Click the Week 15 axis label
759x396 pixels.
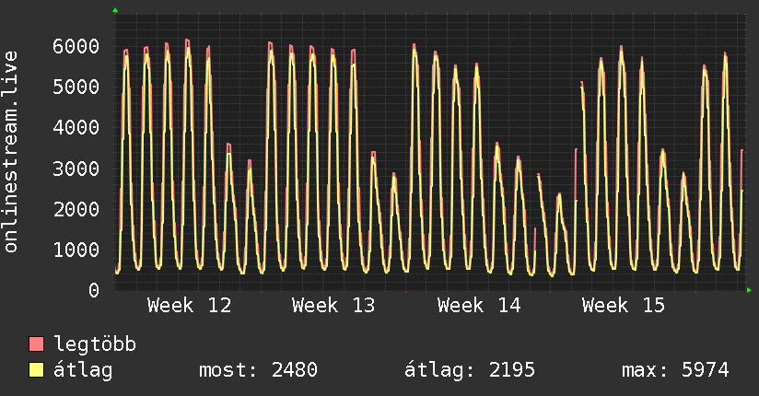624,306
